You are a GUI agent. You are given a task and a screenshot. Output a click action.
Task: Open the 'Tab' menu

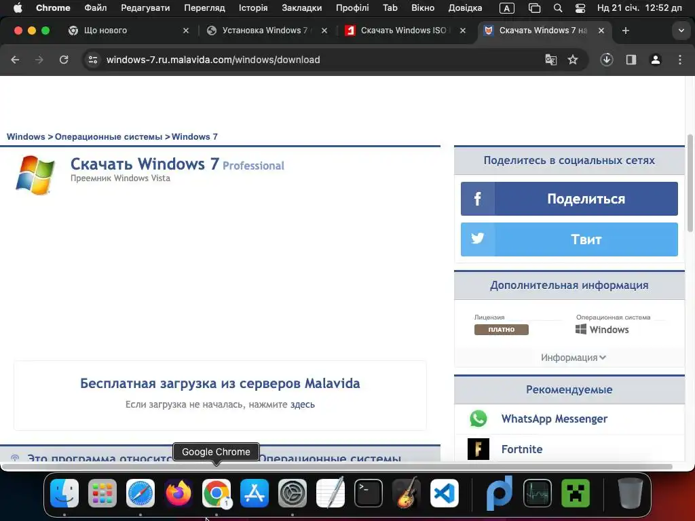click(x=390, y=7)
